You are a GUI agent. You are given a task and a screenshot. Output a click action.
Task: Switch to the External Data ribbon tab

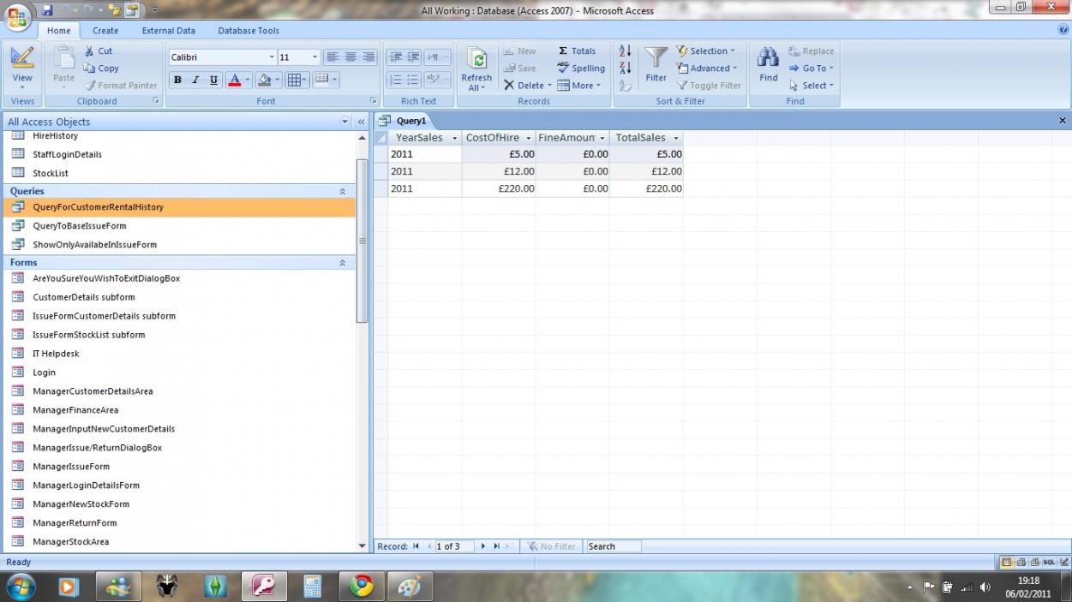(x=169, y=31)
